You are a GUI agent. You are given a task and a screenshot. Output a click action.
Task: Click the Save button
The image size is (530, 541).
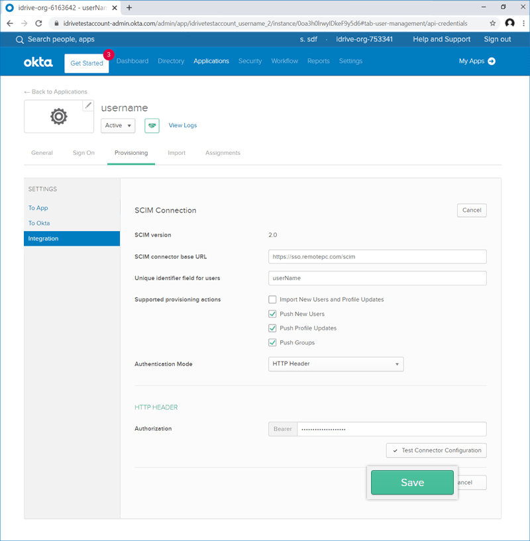point(412,482)
